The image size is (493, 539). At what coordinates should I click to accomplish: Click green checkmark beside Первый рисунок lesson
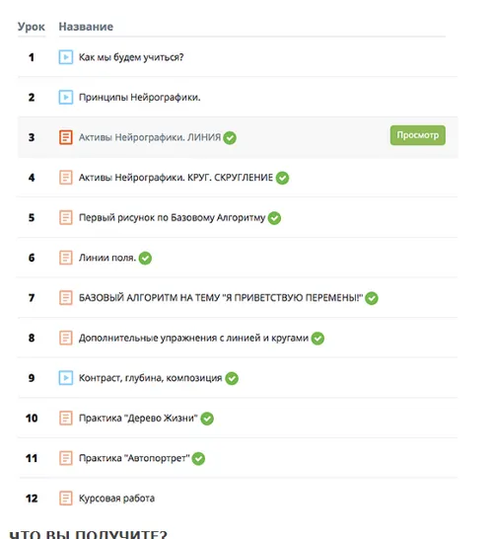pos(274,218)
